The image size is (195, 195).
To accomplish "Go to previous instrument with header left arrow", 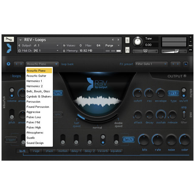I will click(113, 40).
